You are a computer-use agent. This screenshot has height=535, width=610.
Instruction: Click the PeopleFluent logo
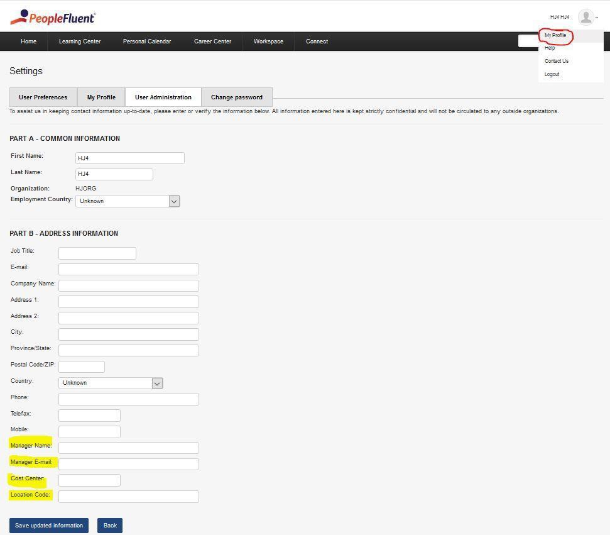coord(53,17)
